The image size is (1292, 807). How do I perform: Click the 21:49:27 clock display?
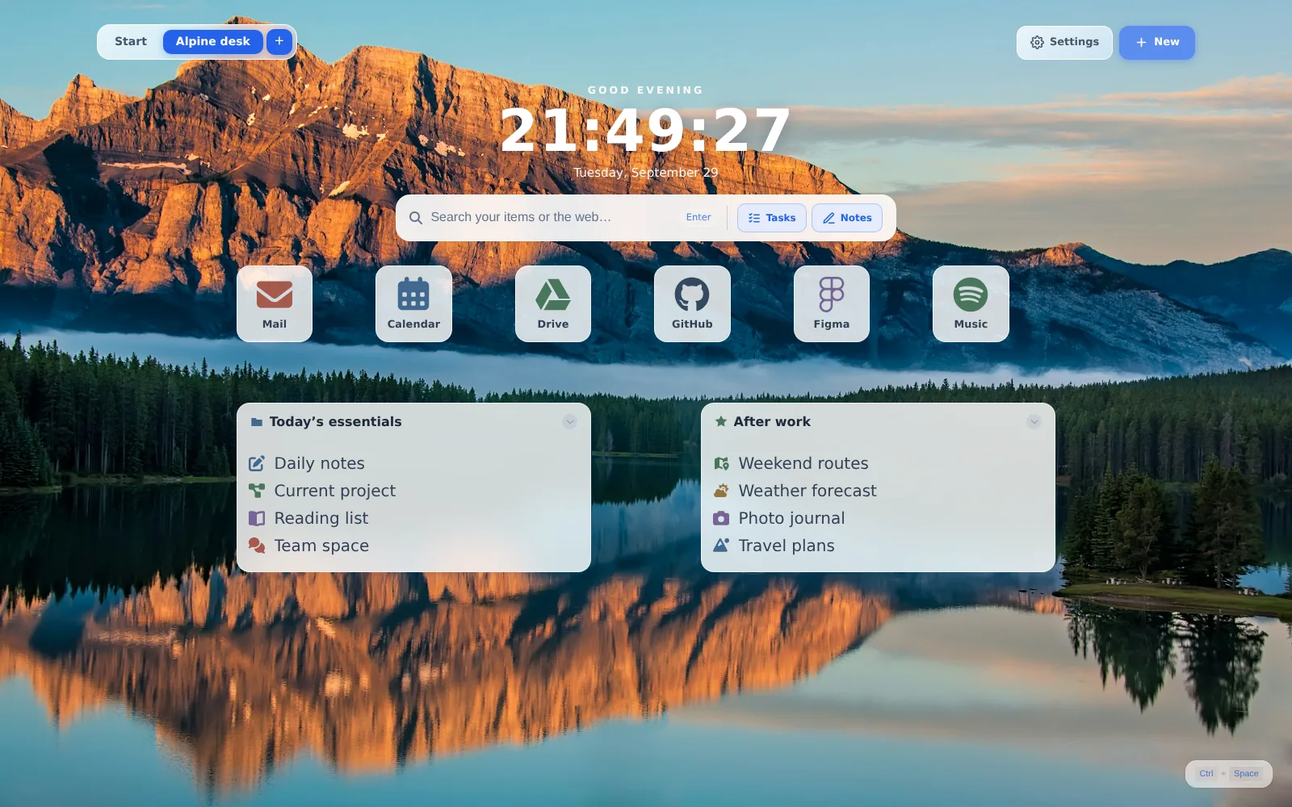645,130
